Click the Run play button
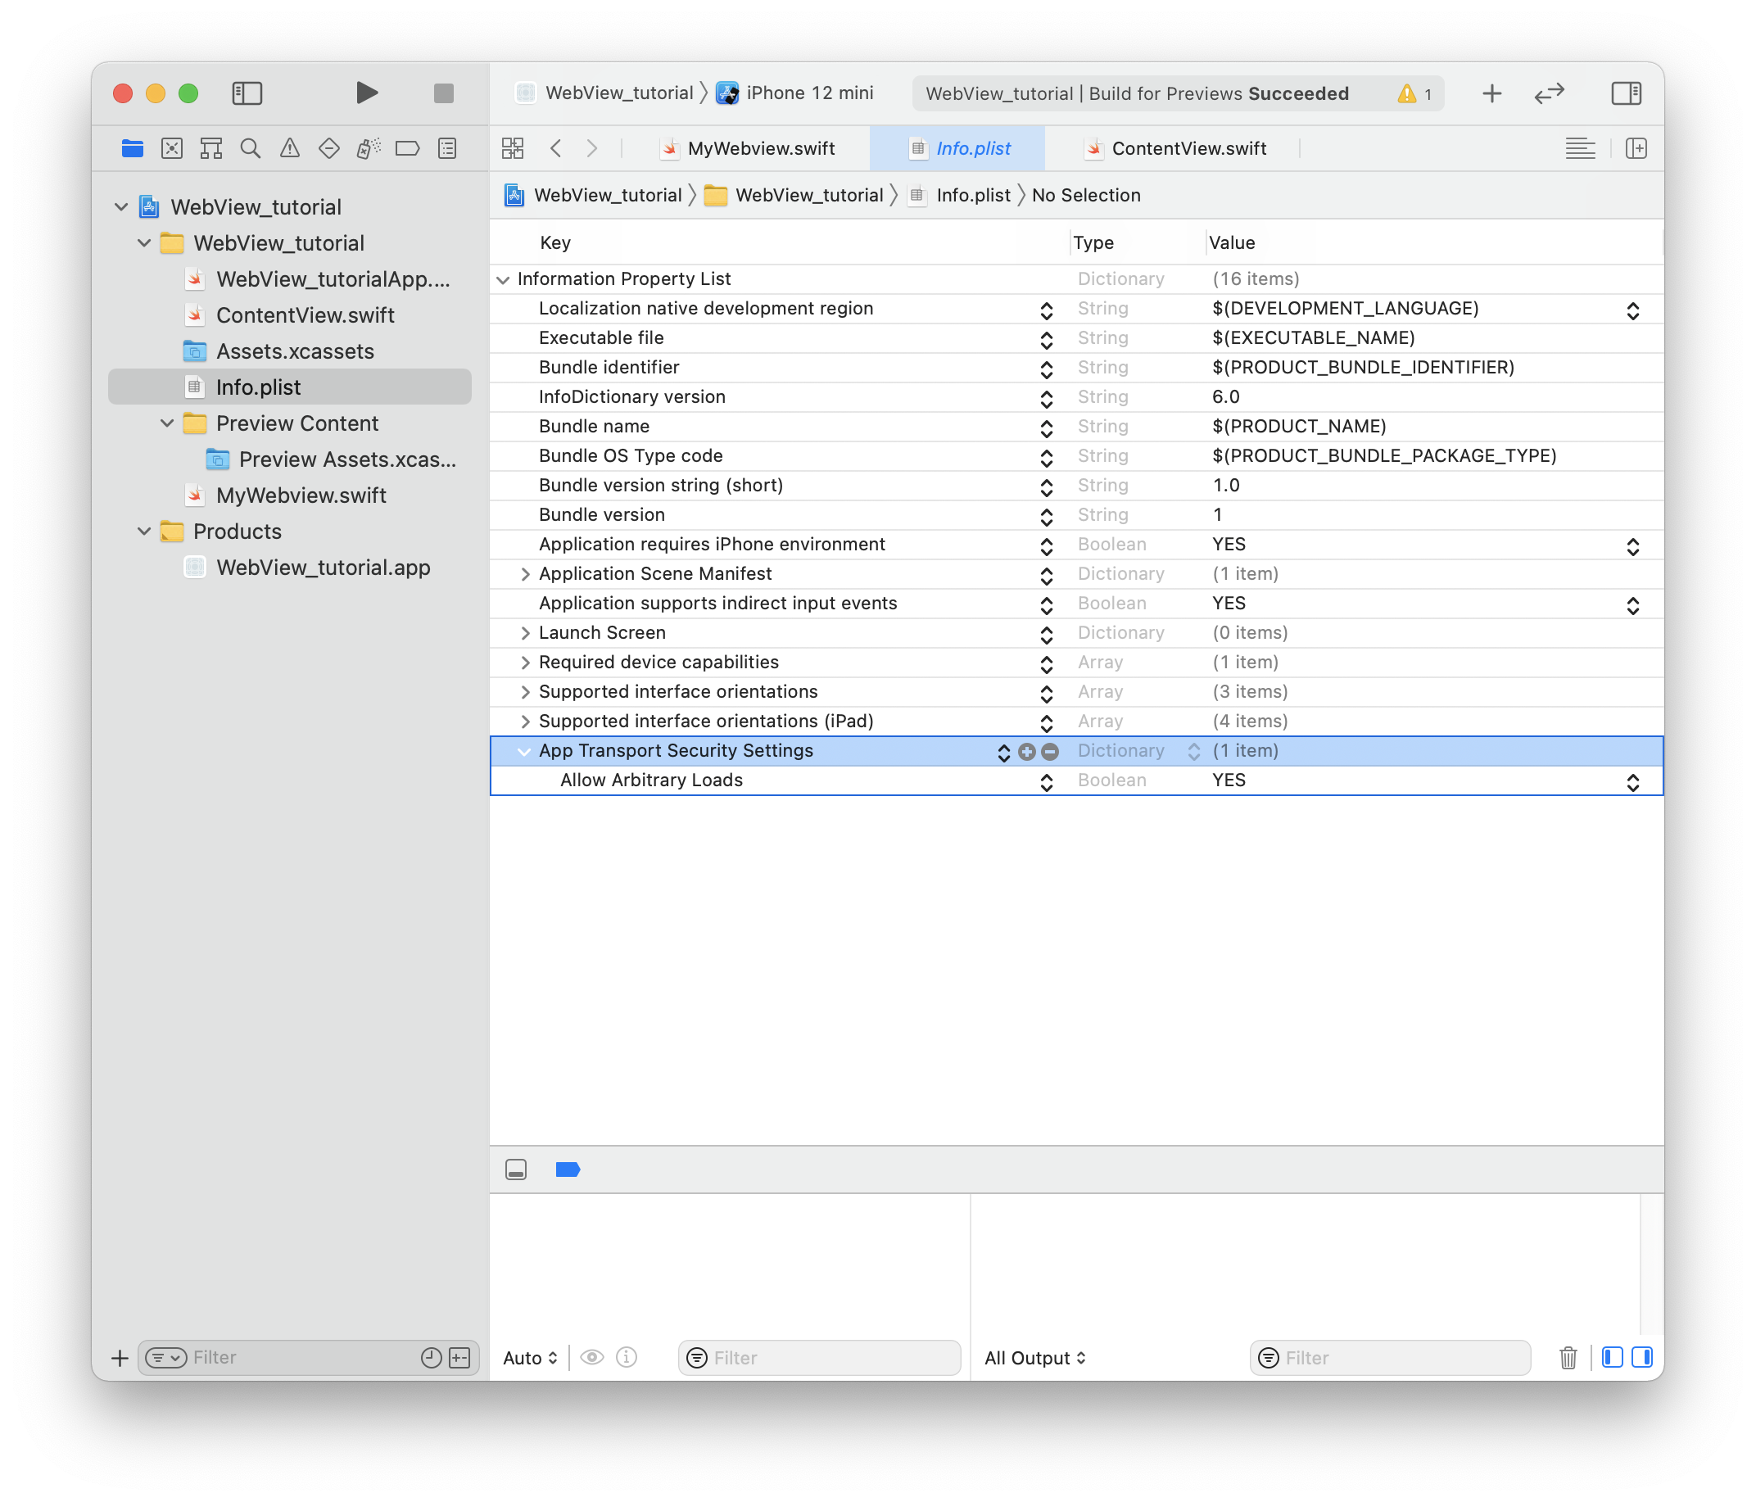The image size is (1756, 1502). [366, 93]
